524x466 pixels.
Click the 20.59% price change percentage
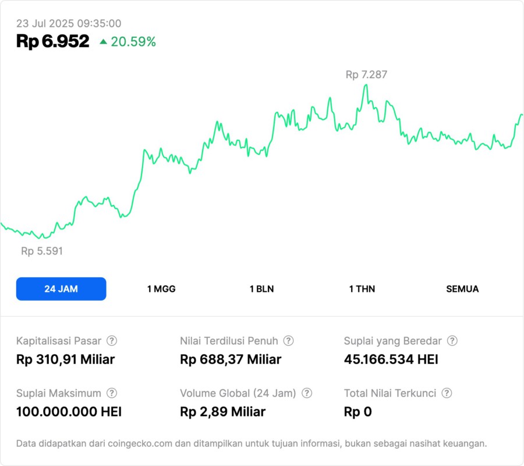point(133,41)
